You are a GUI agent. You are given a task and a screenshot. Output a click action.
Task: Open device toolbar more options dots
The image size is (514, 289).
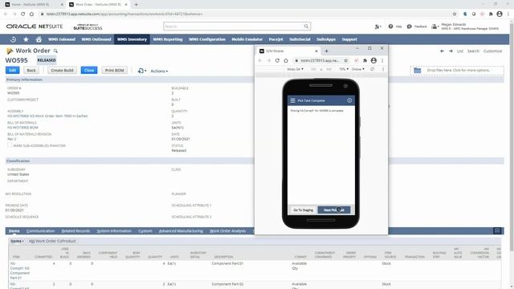383,69
